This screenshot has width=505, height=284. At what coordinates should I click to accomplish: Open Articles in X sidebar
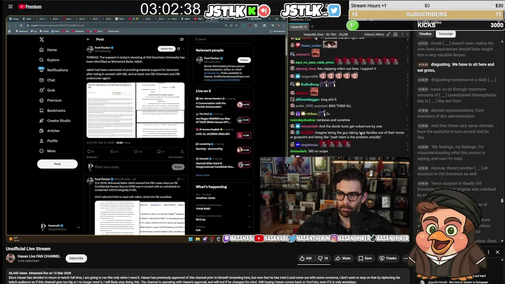point(49,131)
